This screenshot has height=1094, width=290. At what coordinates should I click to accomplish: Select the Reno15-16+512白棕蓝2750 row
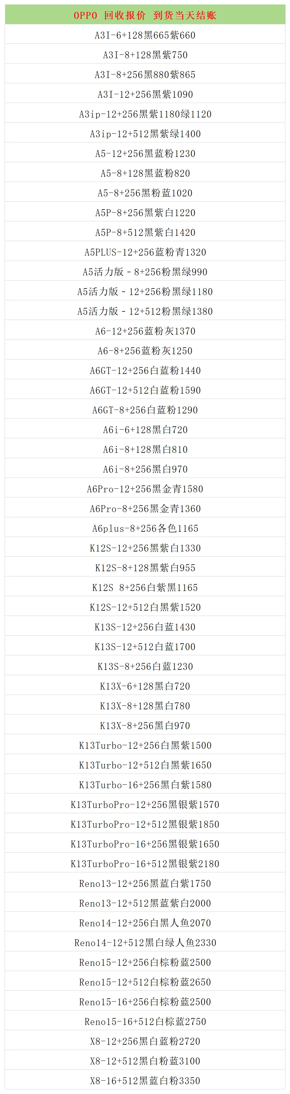[145, 1022]
